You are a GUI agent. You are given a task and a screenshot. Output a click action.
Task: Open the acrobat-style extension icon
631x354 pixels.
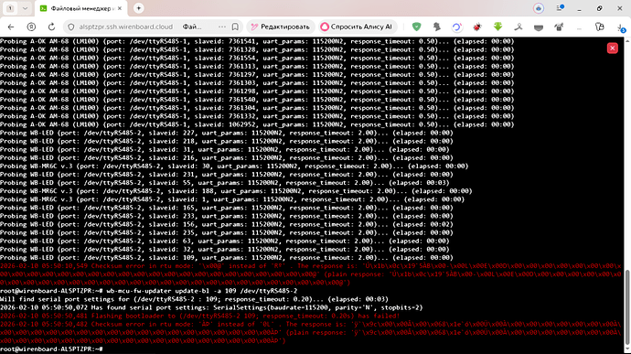(519, 27)
